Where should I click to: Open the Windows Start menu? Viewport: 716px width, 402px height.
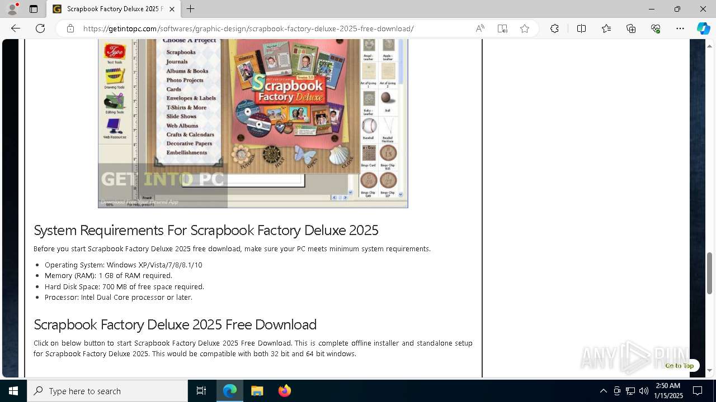tap(13, 391)
